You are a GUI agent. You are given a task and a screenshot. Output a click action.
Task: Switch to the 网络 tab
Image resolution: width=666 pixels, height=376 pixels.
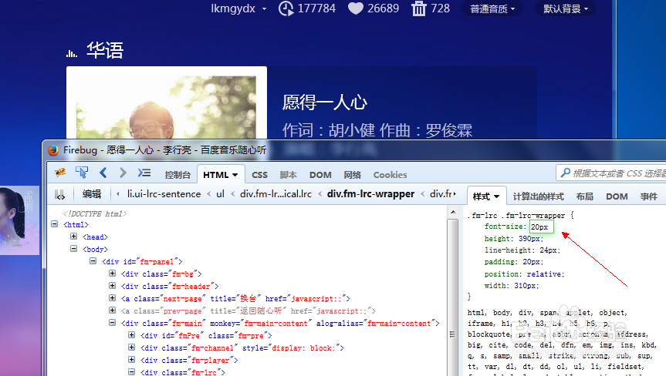pos(352,175)
